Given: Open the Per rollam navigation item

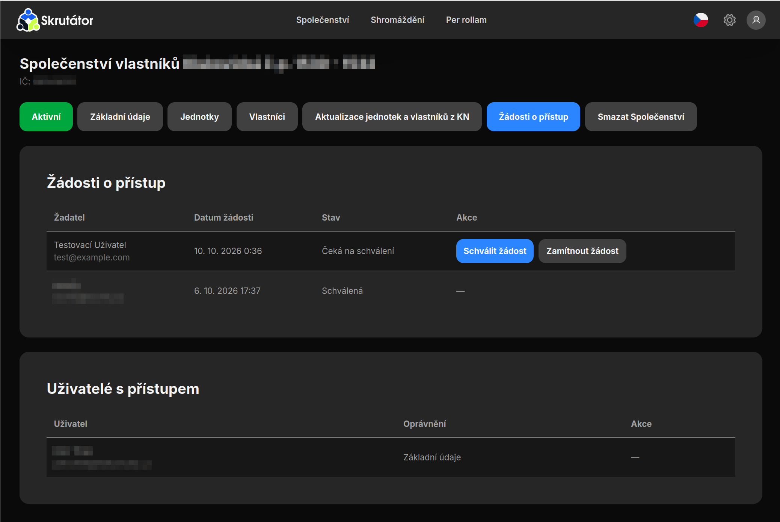Looking at the screenshot, I should pyautogui.click(x=466, y=20).
